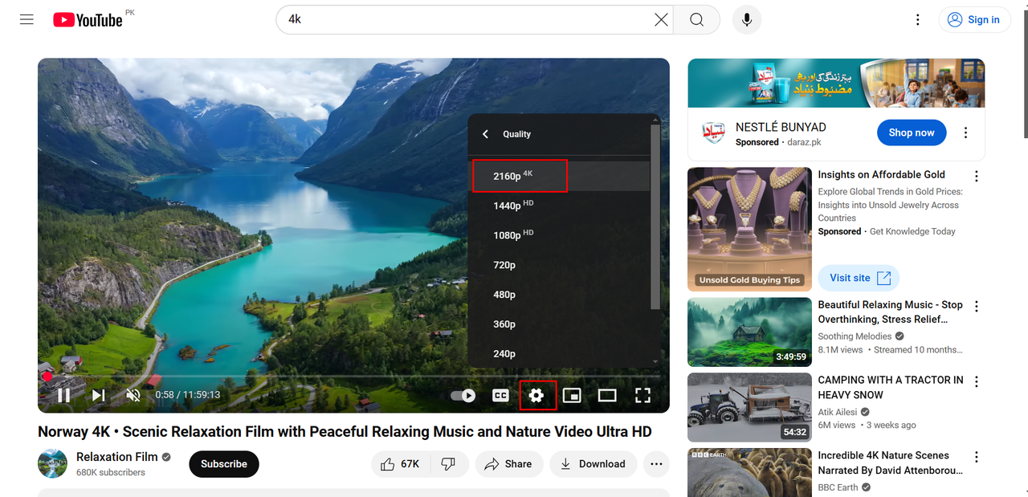Switch to miniplayer mode
The image size is (1028, 497).
coord(572,395)
